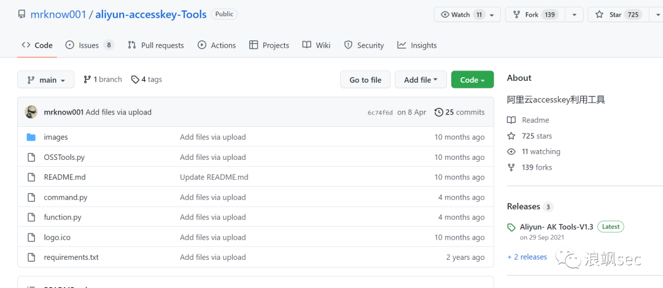The image size is (663, 288).
Task: Open the Insights tab
Action: (417, 45)
